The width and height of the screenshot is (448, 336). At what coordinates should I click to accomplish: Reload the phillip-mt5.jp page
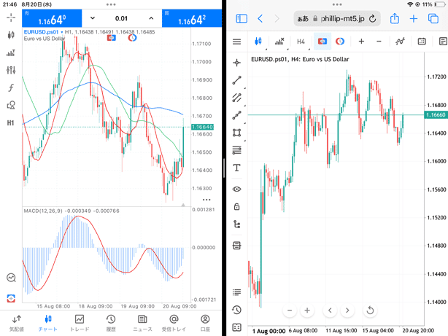click(372, 19)
